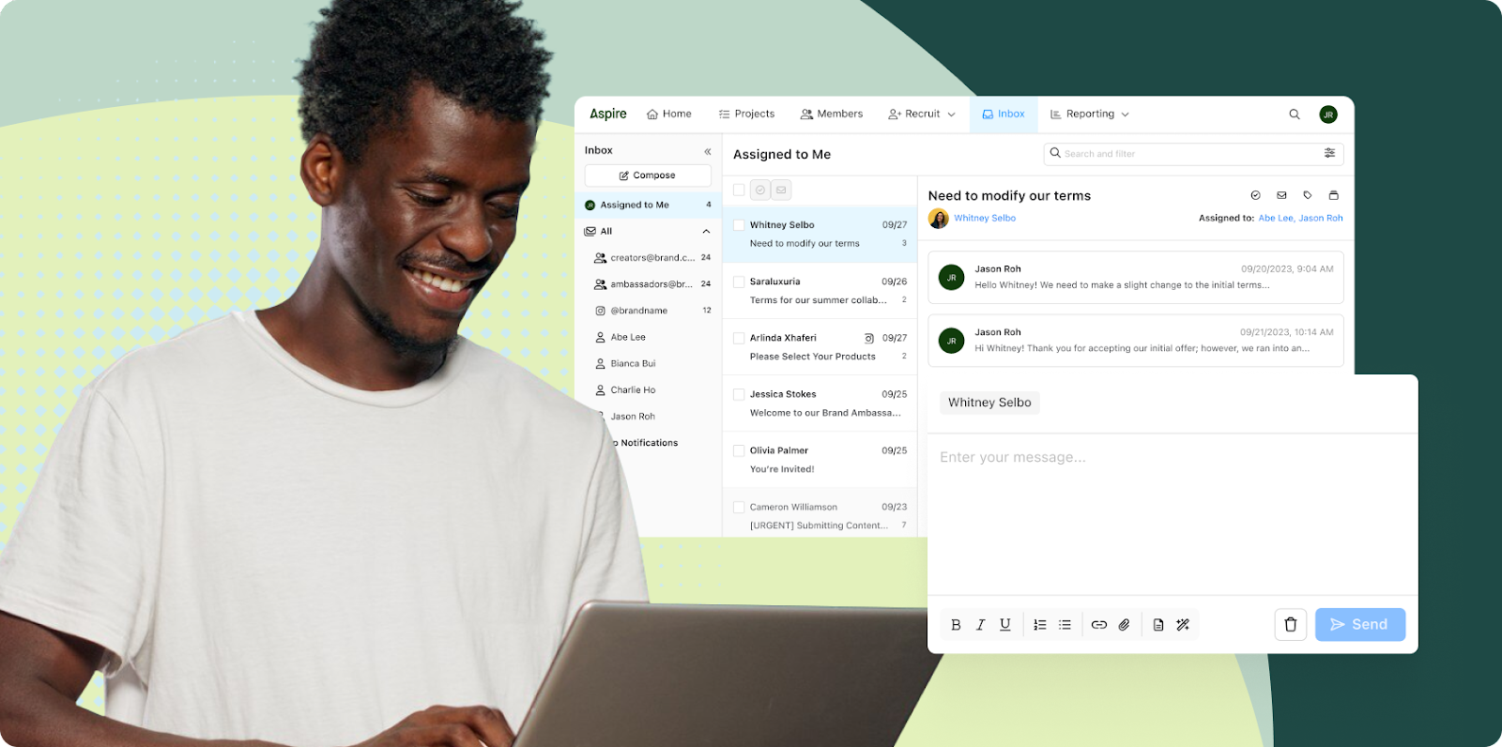The height and width of the screenshot is (747, 1502).
Task: Click the trash icon to discard message
Action: (x=1290, y=625)
